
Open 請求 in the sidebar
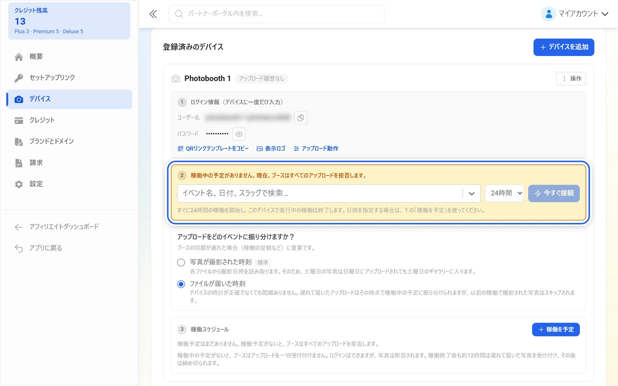tap(70, 163)
